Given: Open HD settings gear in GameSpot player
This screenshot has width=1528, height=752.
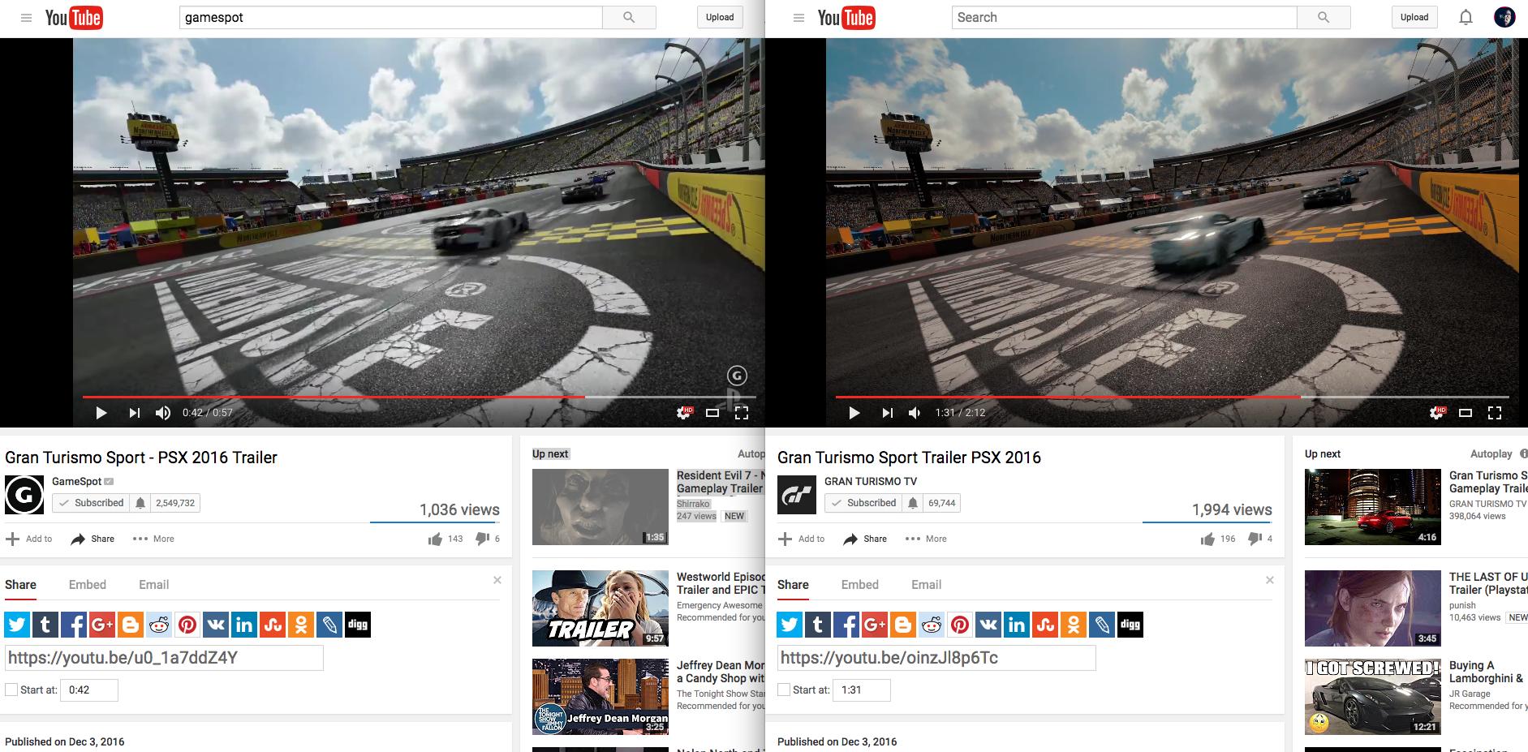Looking at the screenshot, I should coord(685,413).
